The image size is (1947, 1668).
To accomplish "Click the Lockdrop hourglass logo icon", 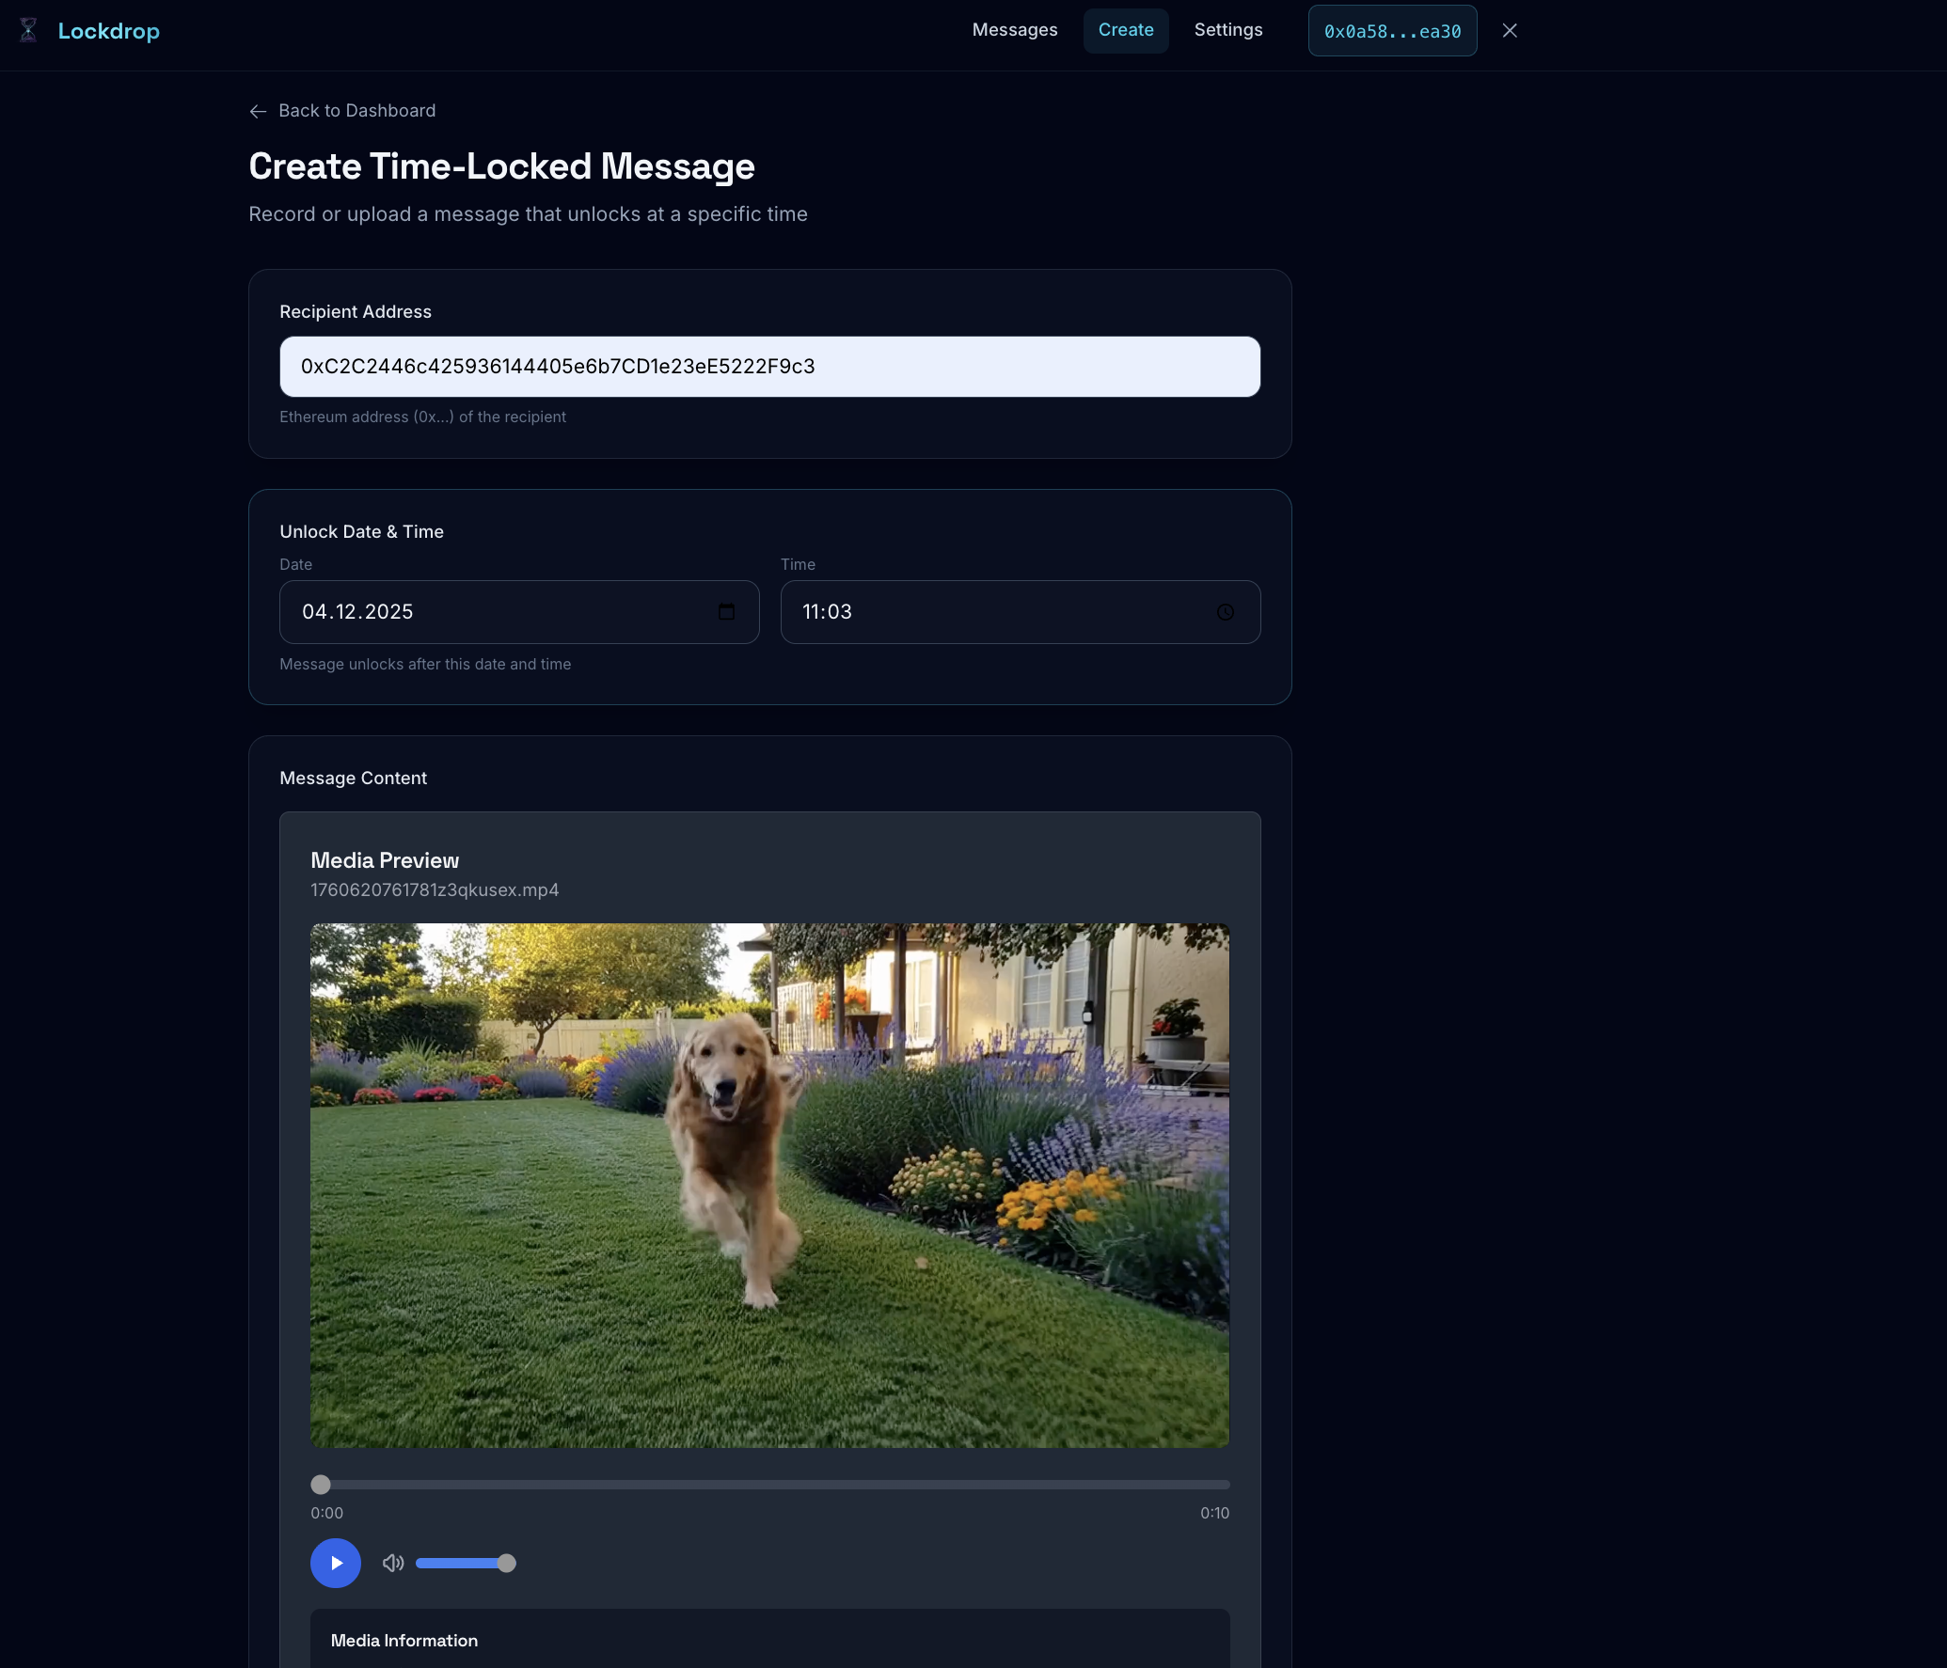I will pyautogui.click(x=28, y=30).
